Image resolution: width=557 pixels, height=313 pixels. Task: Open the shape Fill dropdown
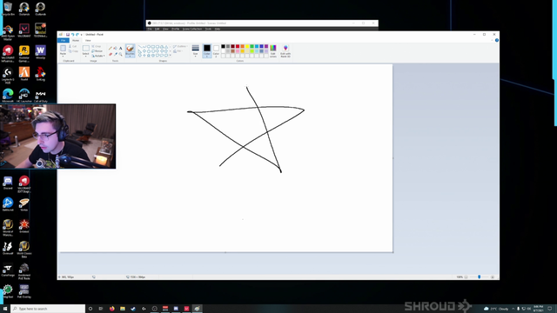click(x=178, y=51)
